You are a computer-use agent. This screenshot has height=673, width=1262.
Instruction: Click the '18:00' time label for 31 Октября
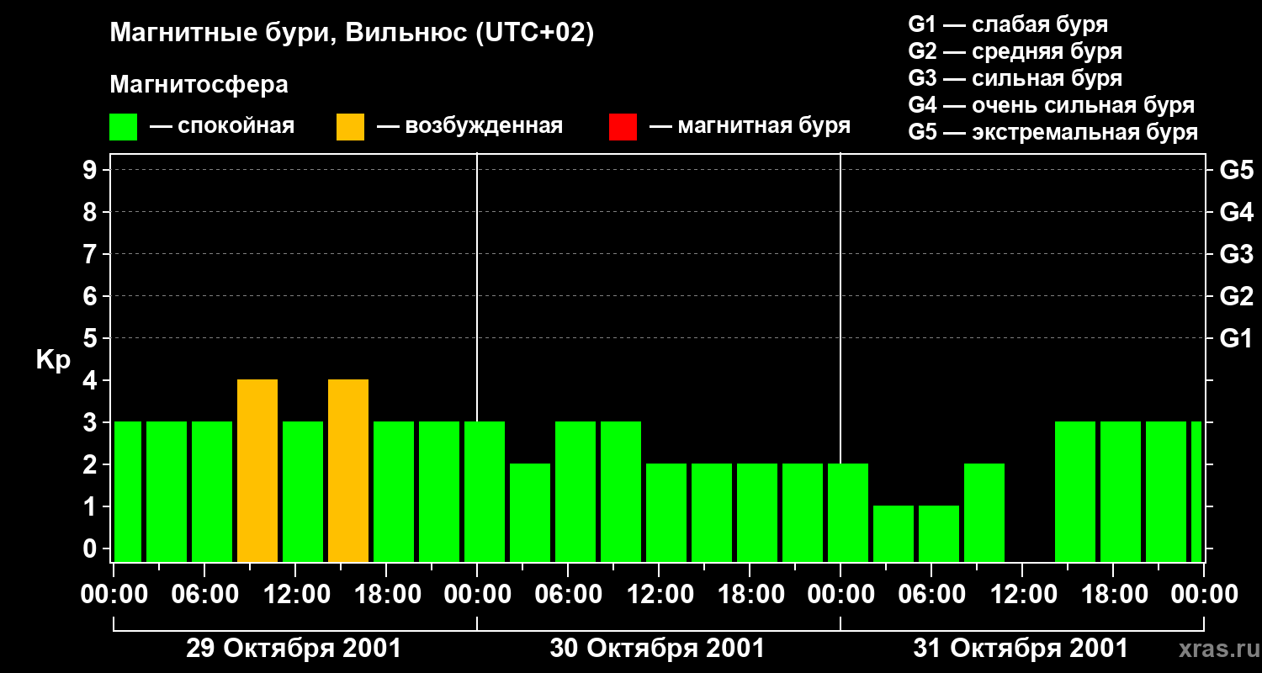1113,594
